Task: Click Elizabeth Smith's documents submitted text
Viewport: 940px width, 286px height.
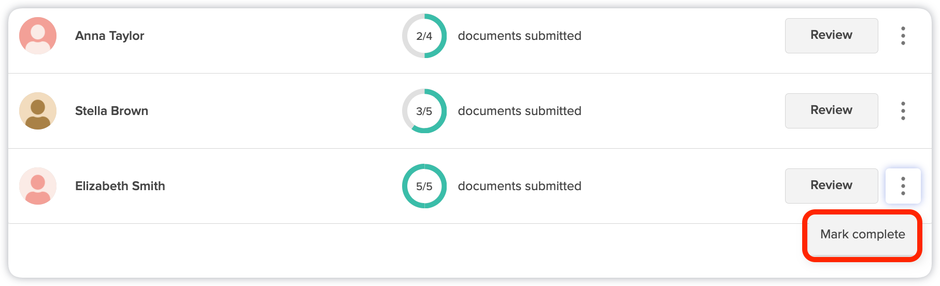Action: tap(519, 186)
